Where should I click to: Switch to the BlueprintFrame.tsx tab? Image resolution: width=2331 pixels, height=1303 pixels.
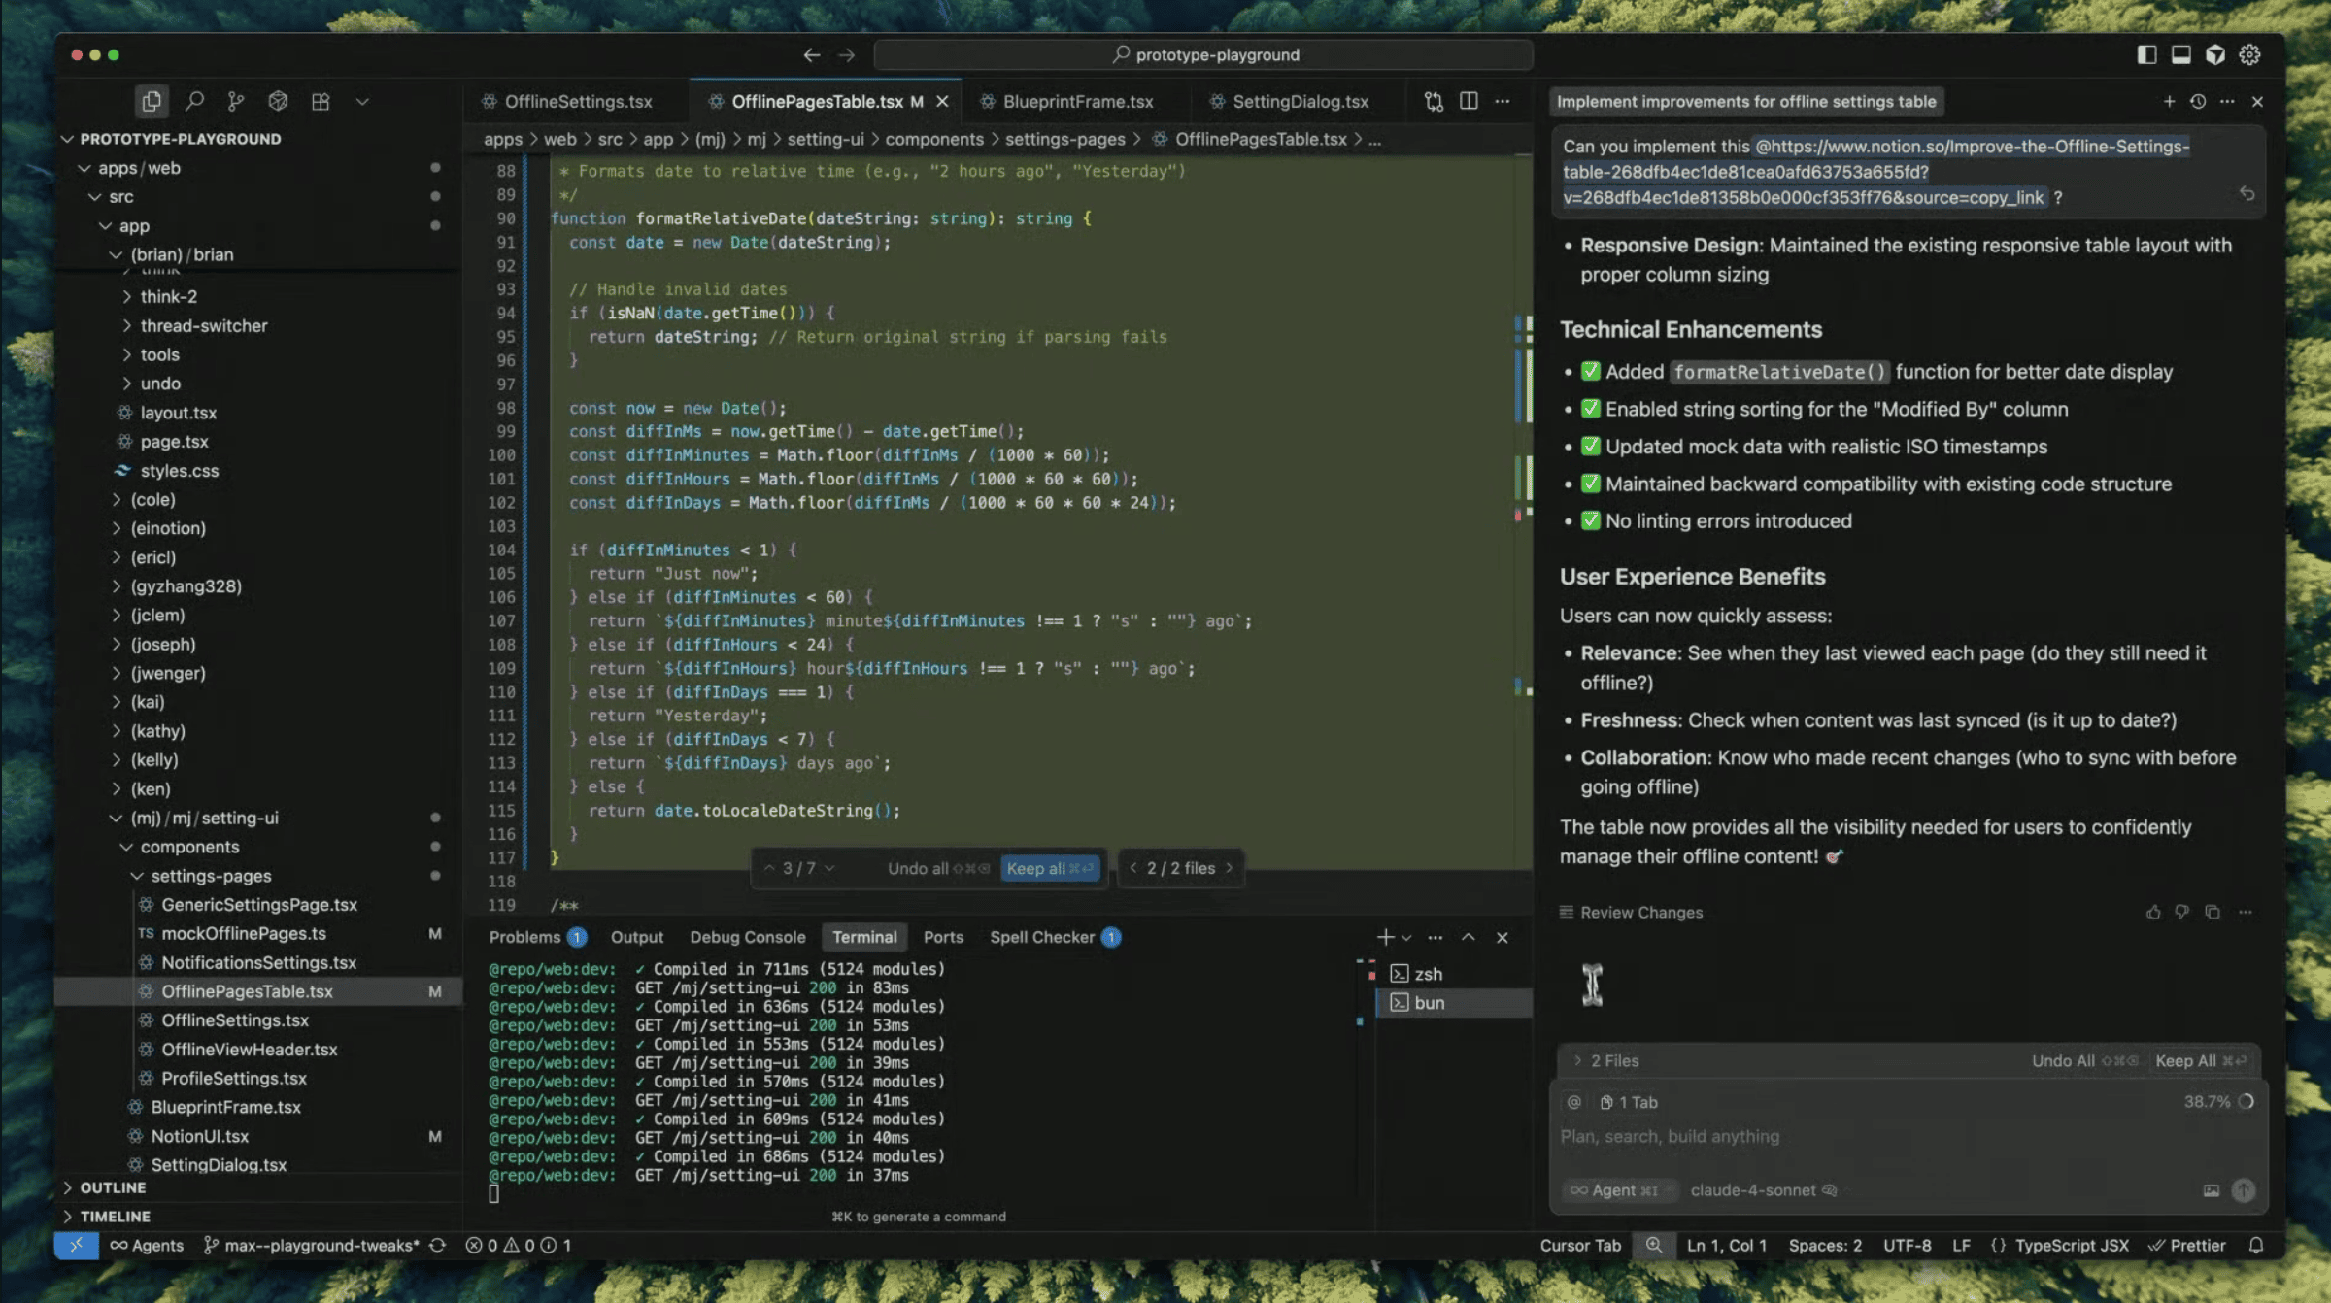tap(1077, 101)
